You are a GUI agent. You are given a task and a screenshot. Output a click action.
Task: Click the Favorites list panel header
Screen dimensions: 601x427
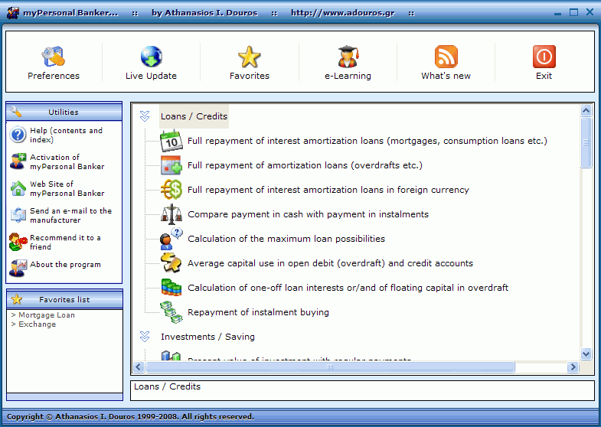pyautogui.click(x=64, y=299)
